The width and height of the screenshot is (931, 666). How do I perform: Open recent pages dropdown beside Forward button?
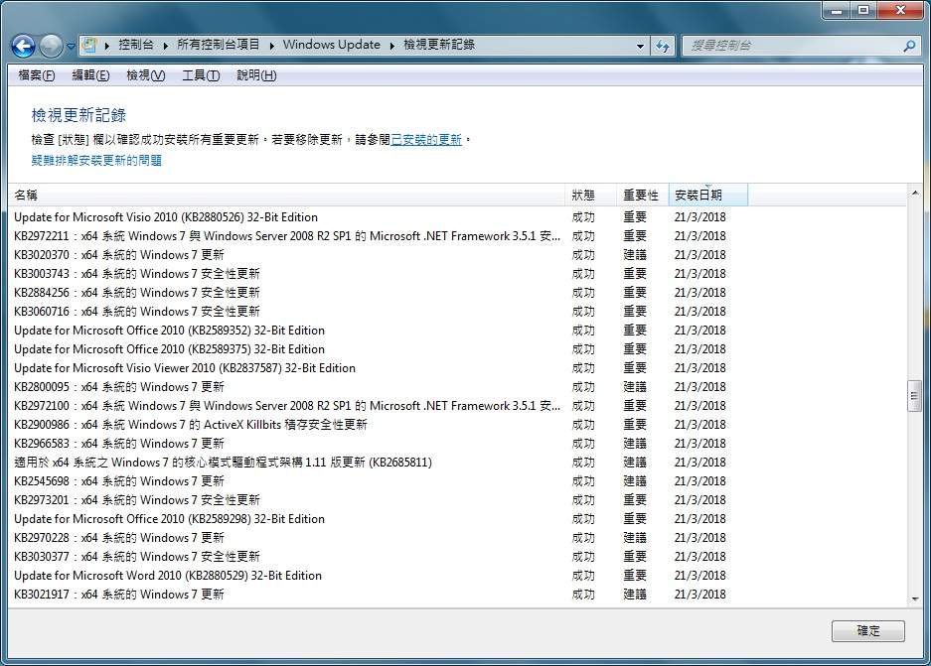click(x=71, y=46)
